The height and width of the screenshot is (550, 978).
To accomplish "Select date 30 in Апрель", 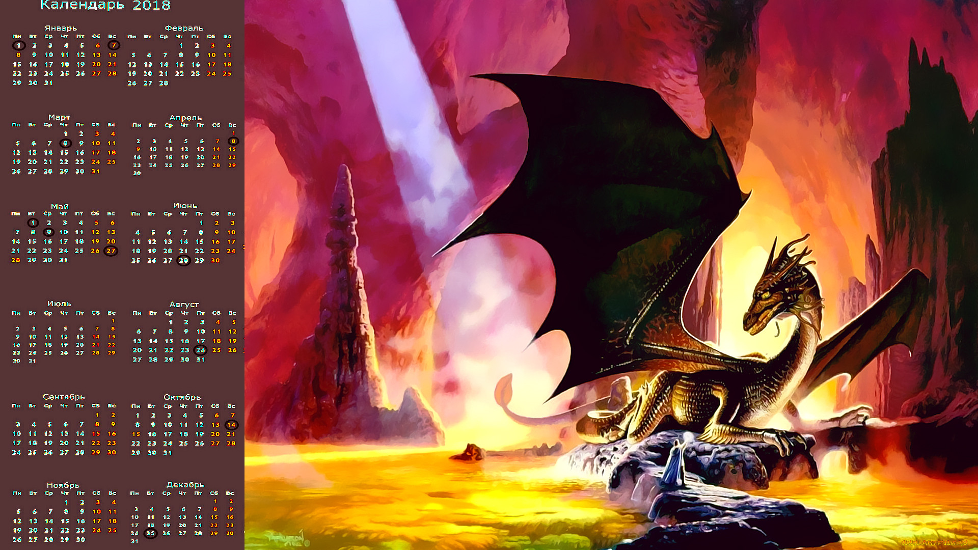I will 137,173.
